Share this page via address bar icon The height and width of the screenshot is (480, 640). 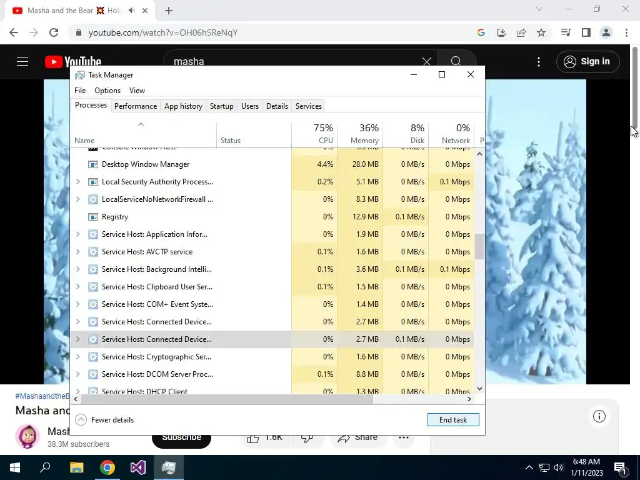coord(521,32)
